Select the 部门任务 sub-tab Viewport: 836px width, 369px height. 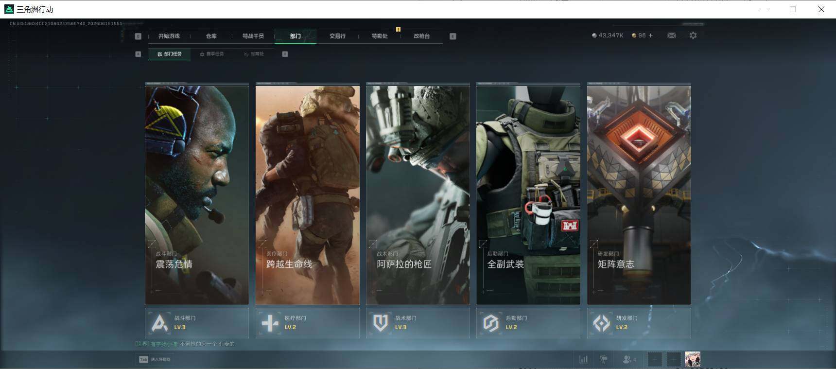pos(169,54)
